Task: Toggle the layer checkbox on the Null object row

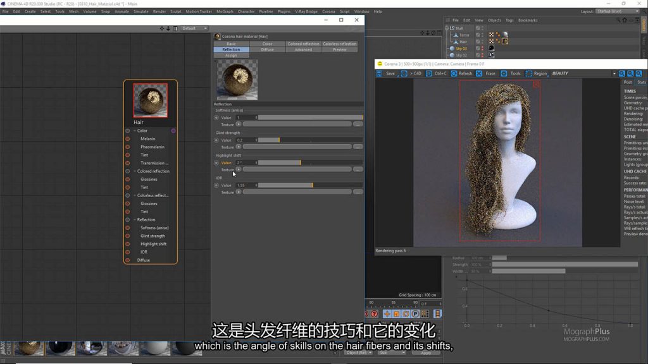Action: [x=478, y=28]
